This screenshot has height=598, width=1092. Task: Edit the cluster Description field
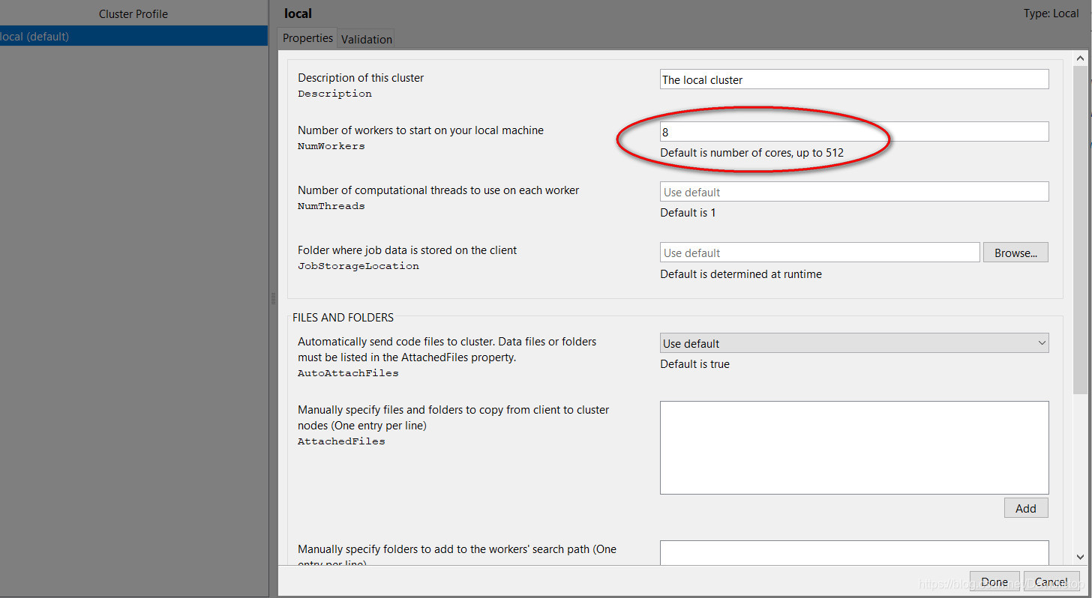pyautogui.click(x=854, y=79)
